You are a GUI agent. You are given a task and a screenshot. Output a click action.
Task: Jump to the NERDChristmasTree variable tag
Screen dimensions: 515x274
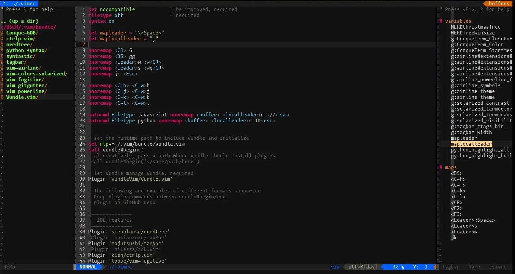(x=476, y=27)
